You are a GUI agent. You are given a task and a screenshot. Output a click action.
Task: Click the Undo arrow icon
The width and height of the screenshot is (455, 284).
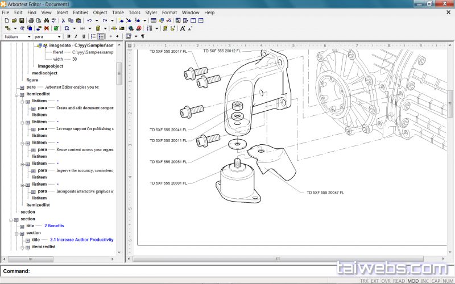point(89,20)
